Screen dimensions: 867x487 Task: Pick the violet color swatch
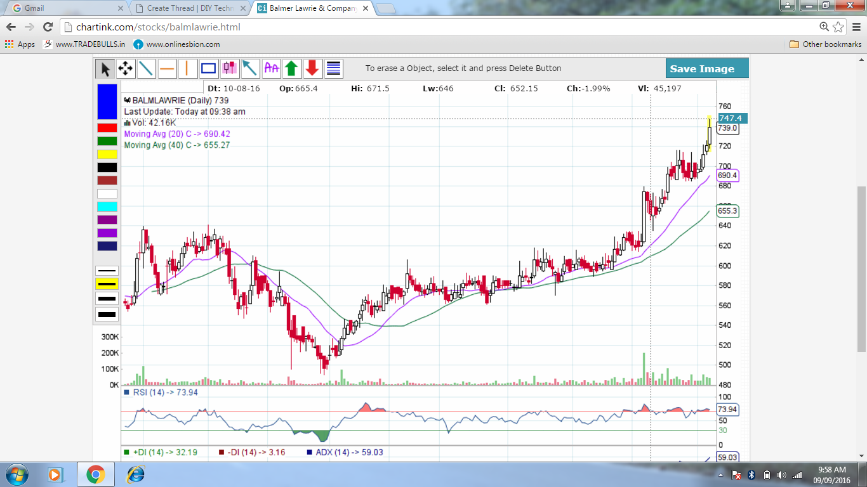(x=107, y=233)
